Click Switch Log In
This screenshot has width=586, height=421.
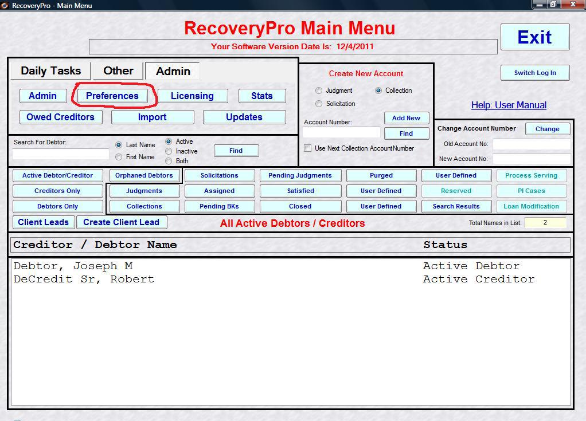[535, 73]
